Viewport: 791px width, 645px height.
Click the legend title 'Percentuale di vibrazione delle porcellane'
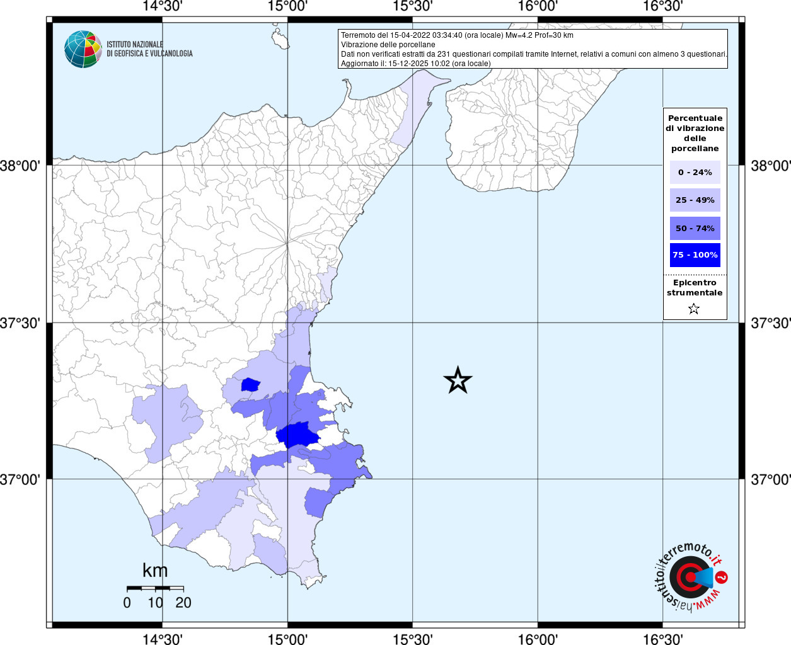695,133
